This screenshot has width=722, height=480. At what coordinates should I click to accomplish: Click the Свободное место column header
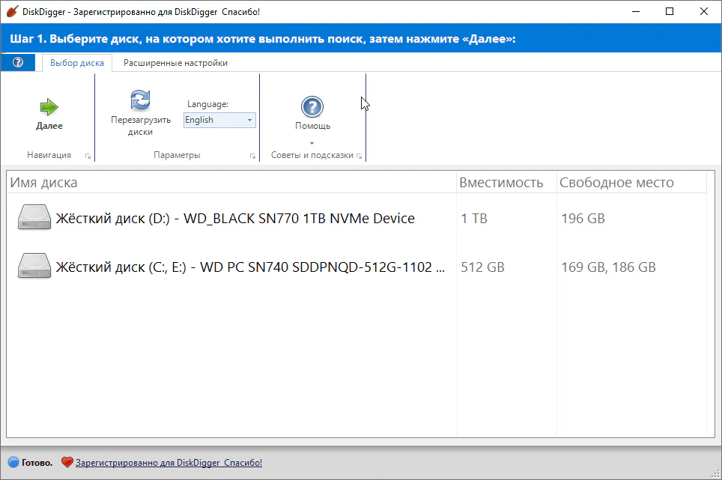616,183
